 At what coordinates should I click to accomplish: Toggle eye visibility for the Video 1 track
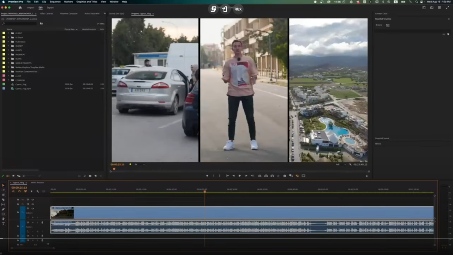coord(33,208)
